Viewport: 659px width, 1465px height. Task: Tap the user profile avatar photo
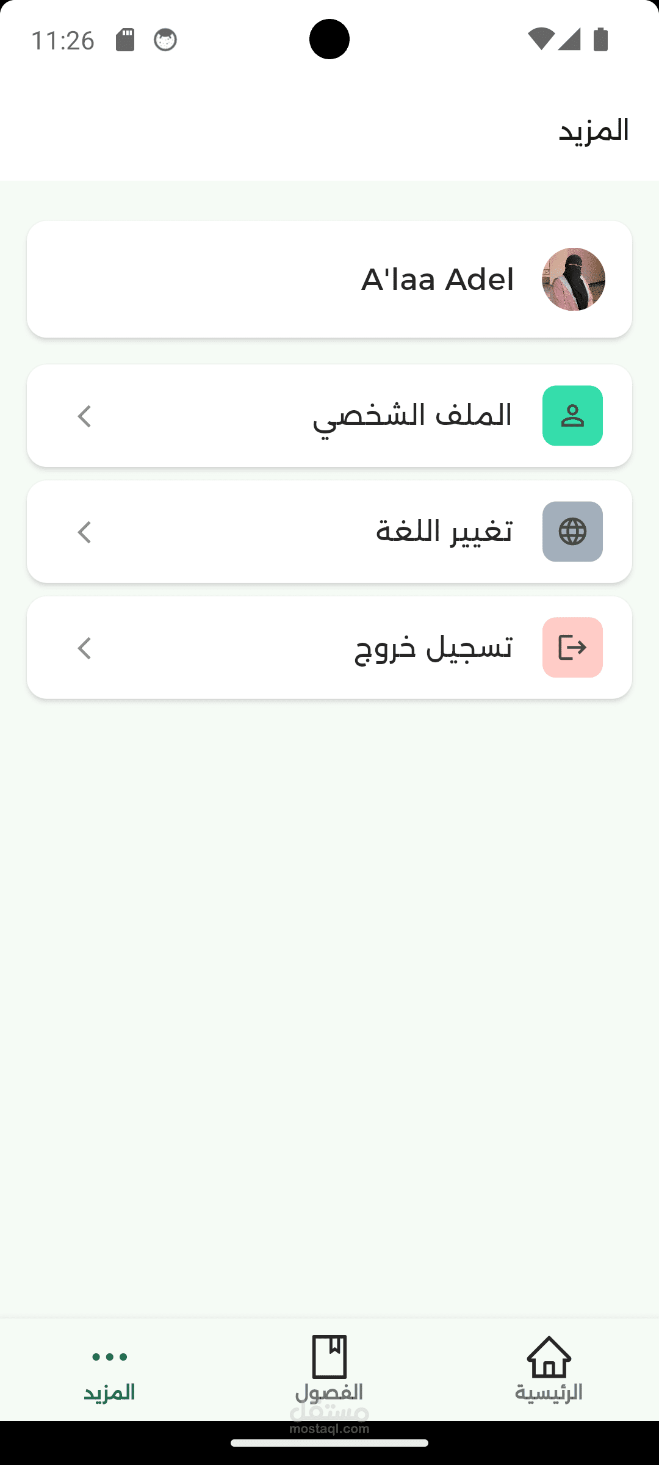point(573,280)
